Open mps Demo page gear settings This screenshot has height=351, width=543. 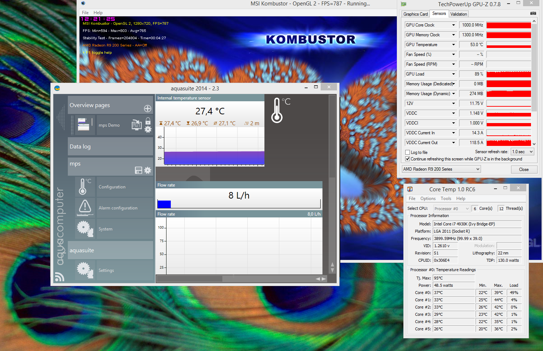point(148,129)
